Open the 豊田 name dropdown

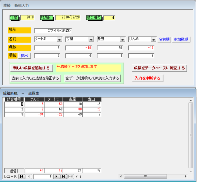pyautogui.click(x=122, y=39)
